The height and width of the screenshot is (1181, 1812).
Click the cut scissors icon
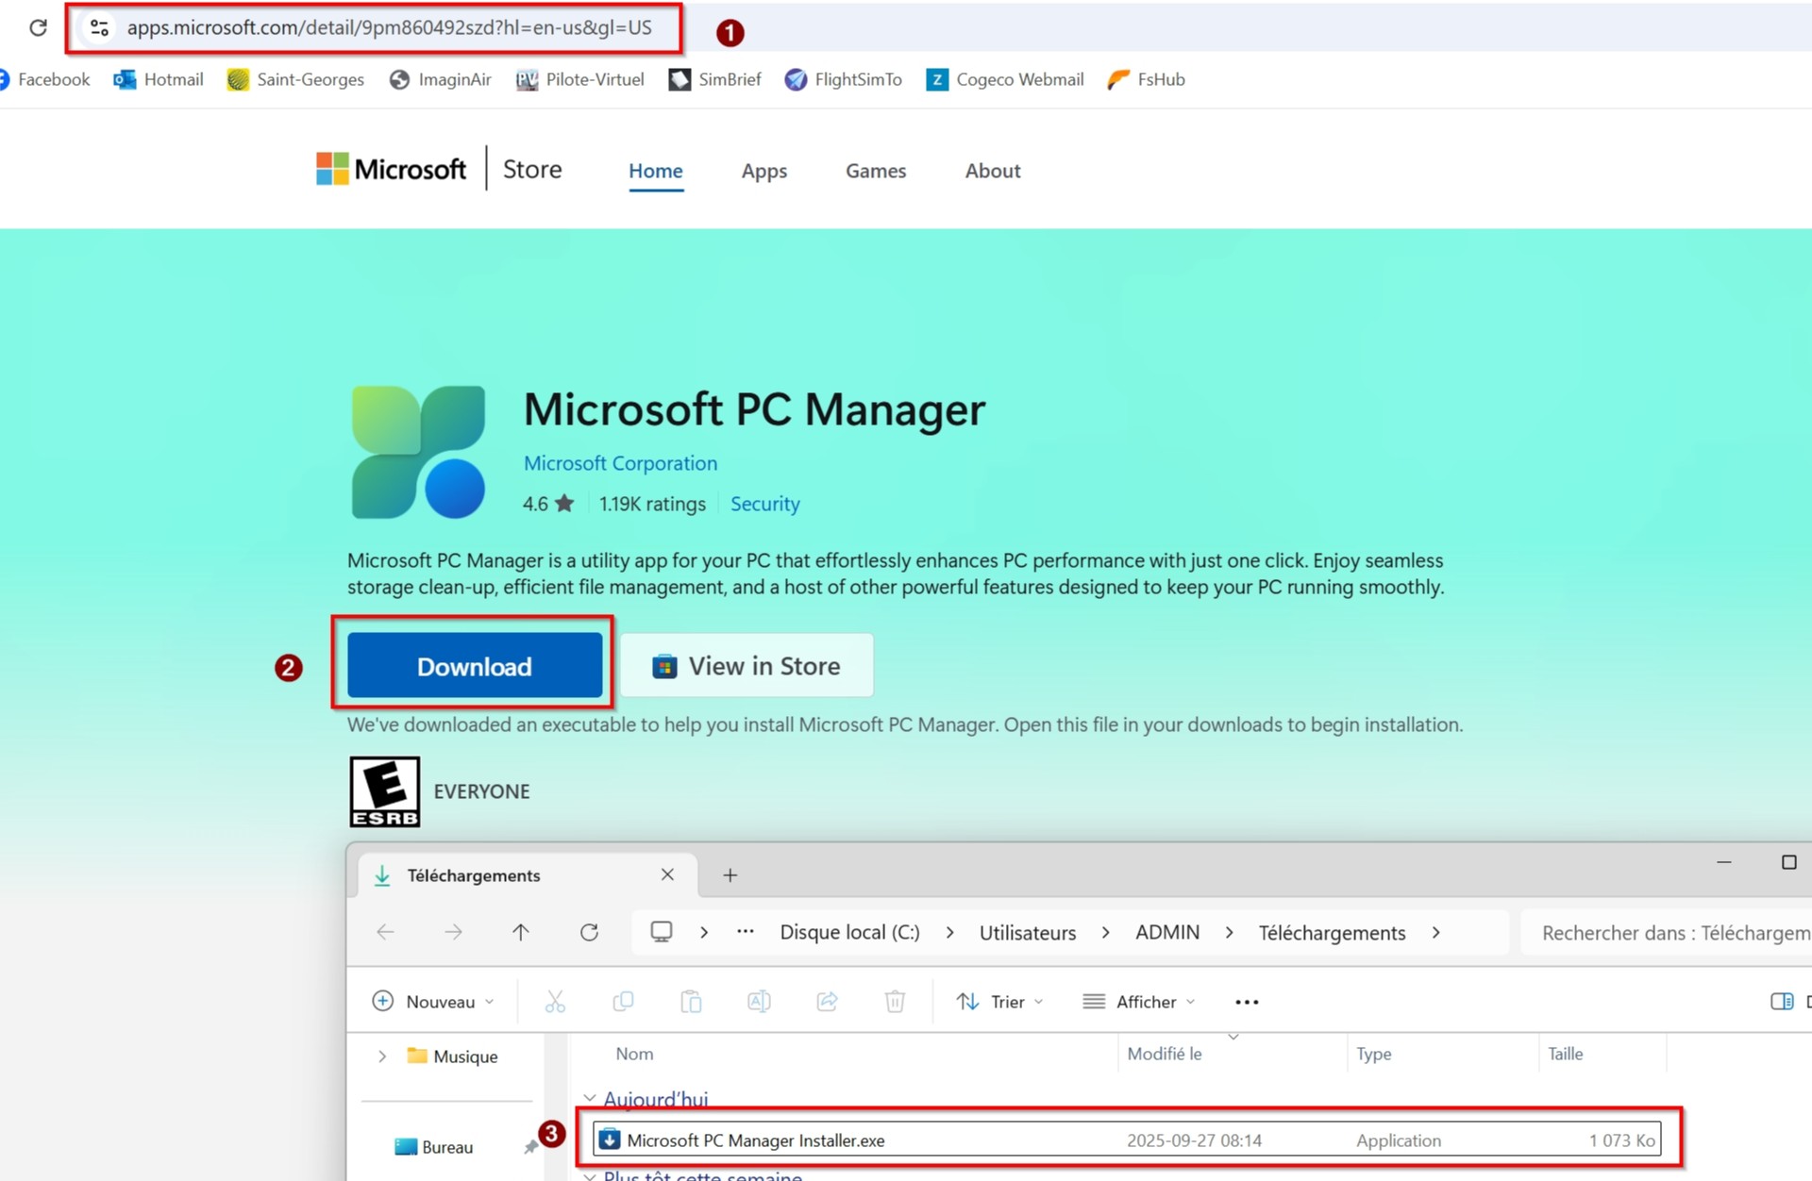[x=555, y=1002]
